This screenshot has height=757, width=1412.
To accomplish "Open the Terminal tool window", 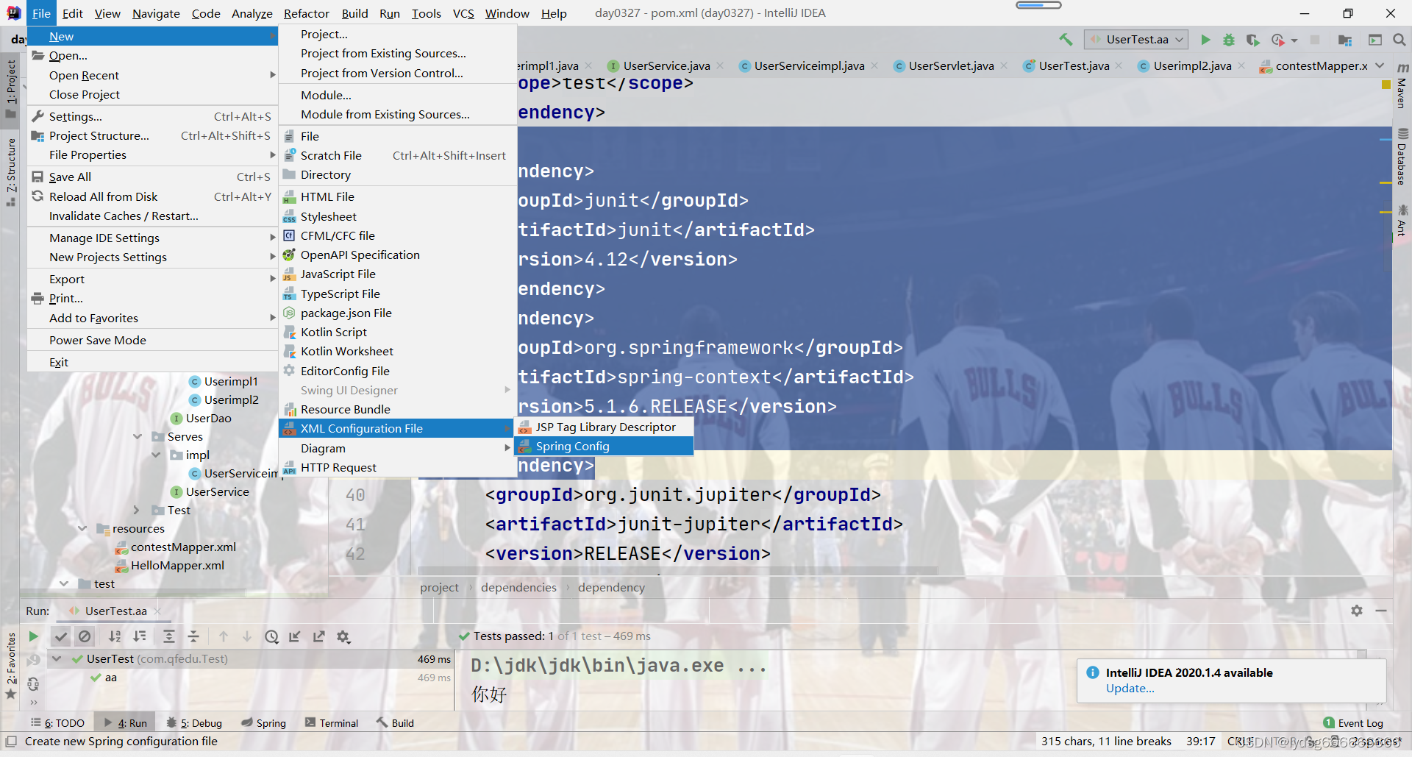I will [332, 723].
